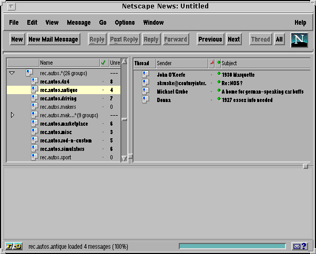Click the newsgroup icon beside rec.autos.misc
The width and height of the screenshot is (316, 254).
pyautogui.click(x=35, y=132)
